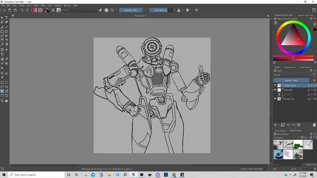Select the Elliptical Selection tool
This screenshot has height=178, width=317.
pyautogui.click(x=6, y=83)
